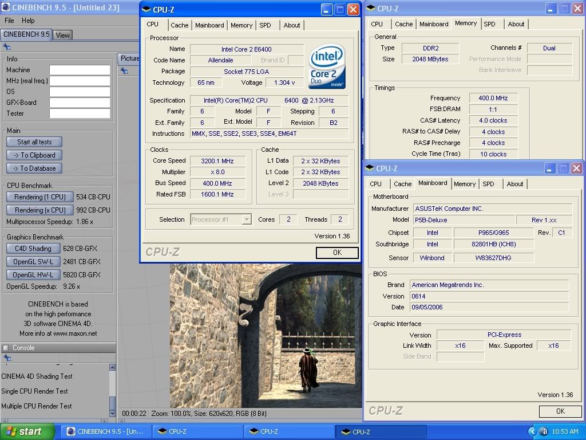Open the File menu in CINEBENCH

[x=9, y=21]
